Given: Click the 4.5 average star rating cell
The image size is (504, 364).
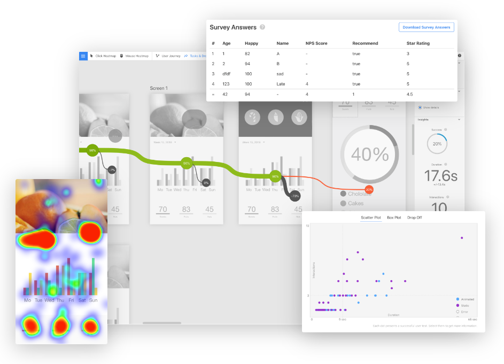Looking at the screenshot, I should 409,94.
